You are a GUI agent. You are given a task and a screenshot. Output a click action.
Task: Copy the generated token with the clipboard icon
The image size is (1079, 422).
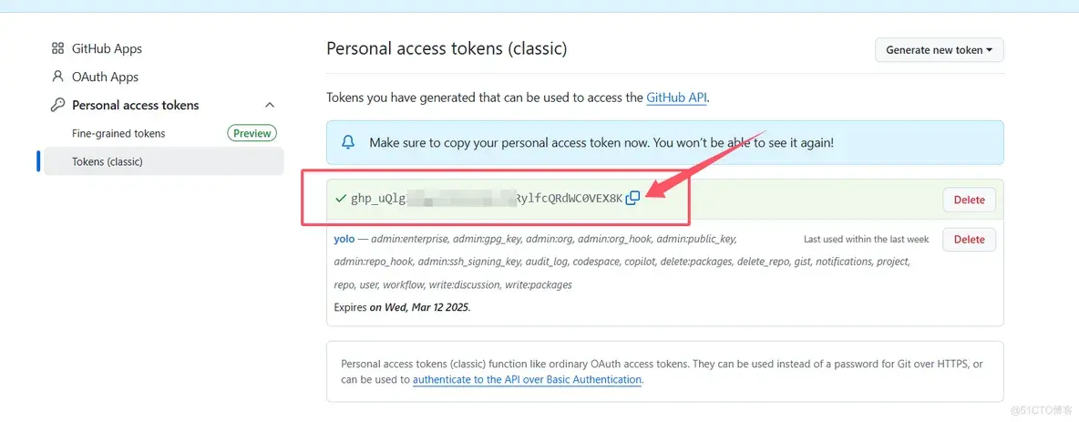pos(632,199)
